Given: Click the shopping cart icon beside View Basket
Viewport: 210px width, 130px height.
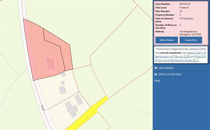Looking at the screenshot, I should coord(156,68).
